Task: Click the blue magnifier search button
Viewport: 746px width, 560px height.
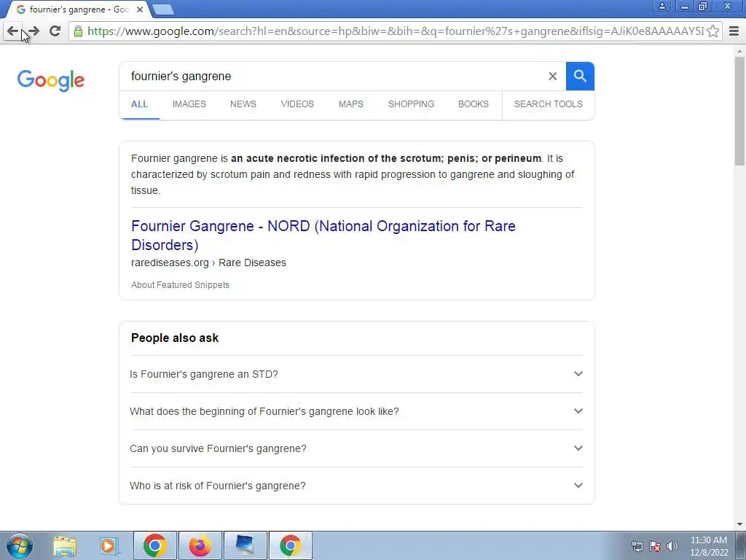Action: (x=580, y=76)
